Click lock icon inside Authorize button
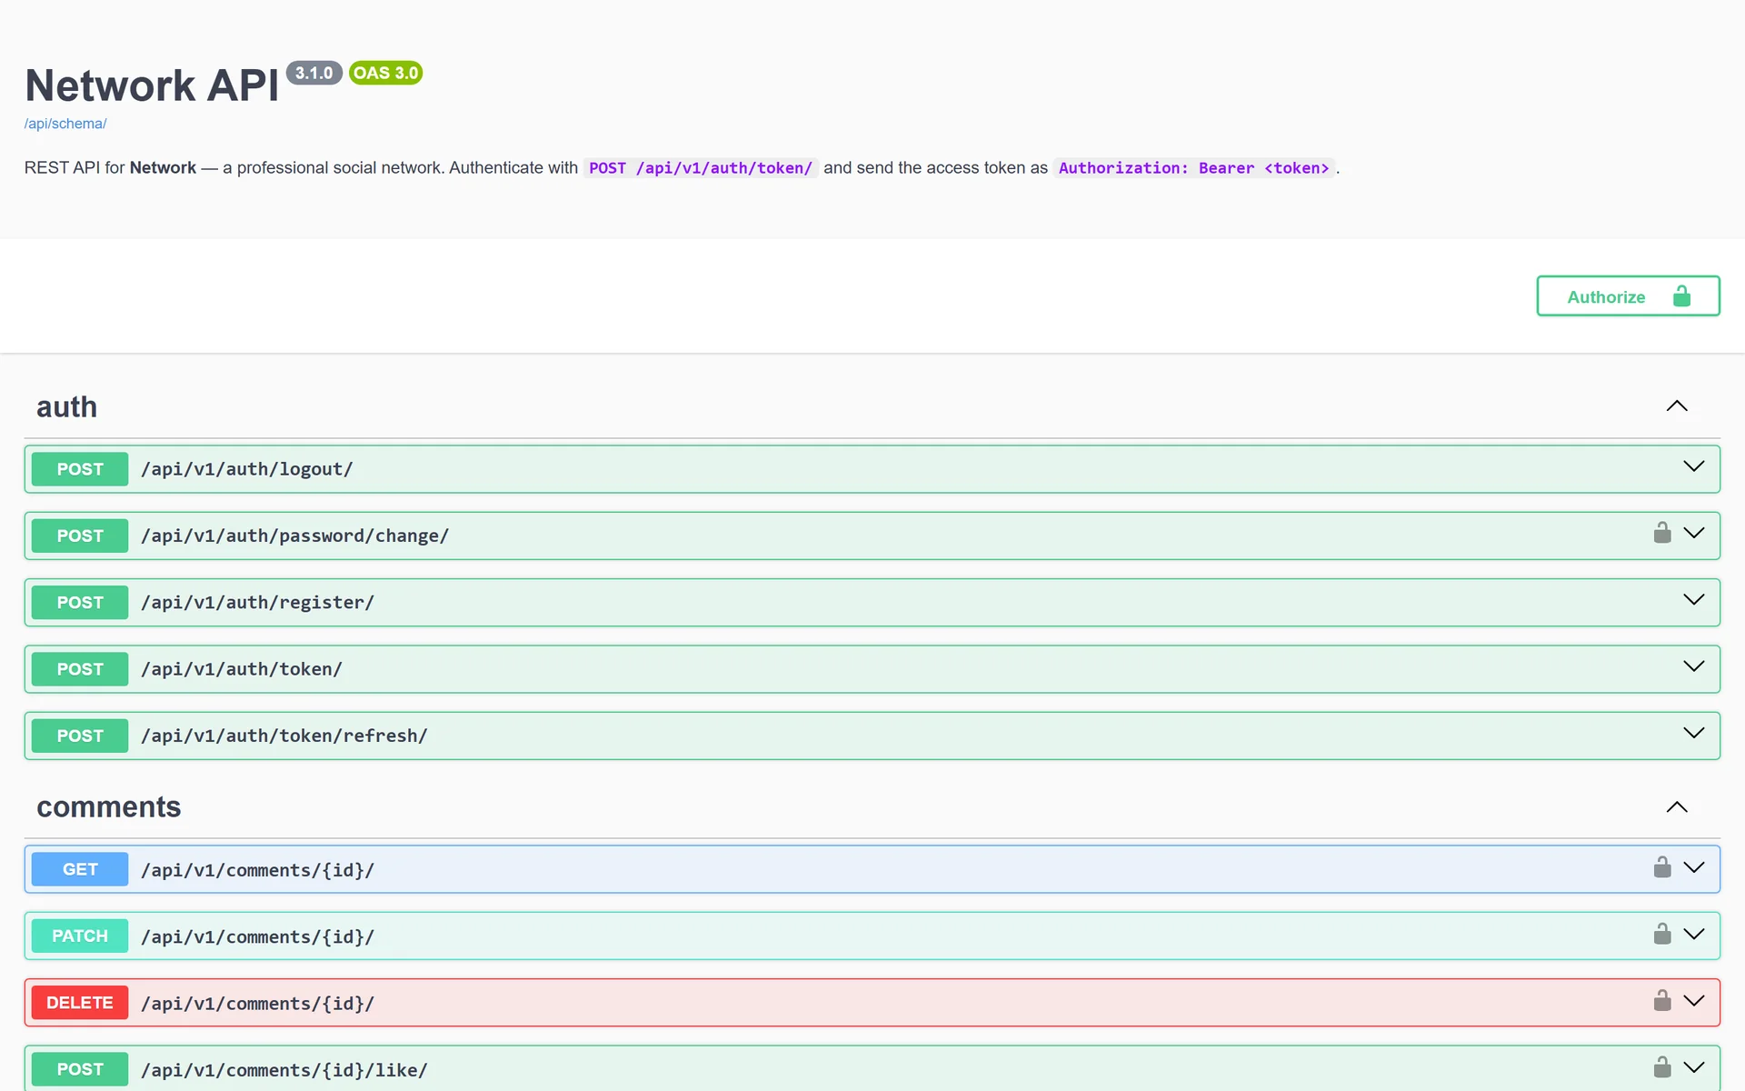 (x=1681, y=296)
